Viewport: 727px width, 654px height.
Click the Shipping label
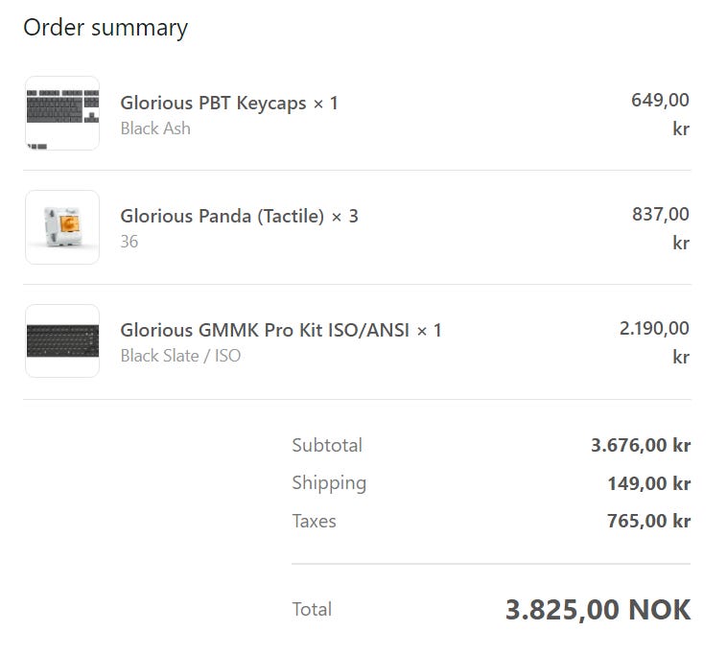[329, 483]
